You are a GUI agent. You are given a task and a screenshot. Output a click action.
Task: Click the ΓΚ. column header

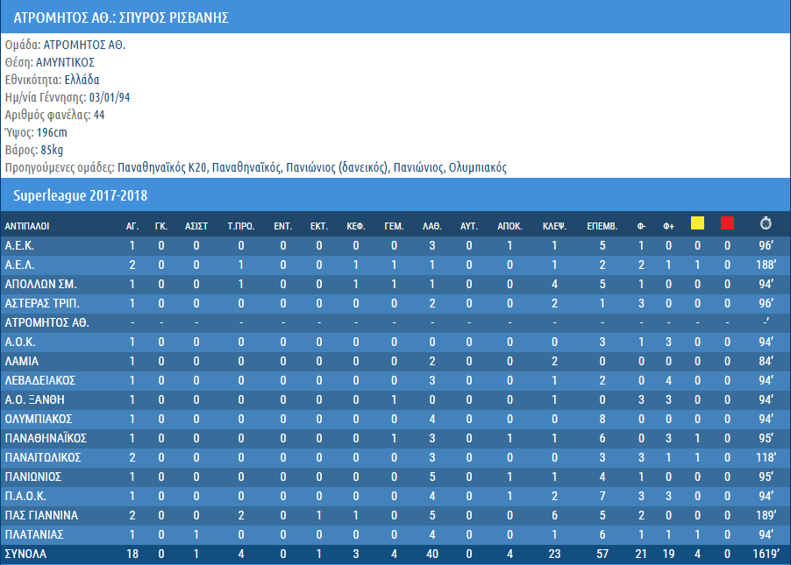tap(161, 226)
